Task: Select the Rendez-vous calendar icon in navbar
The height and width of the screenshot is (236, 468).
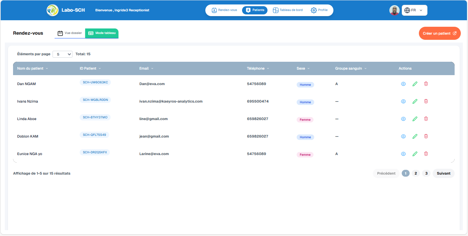Action: click(214, 10)
